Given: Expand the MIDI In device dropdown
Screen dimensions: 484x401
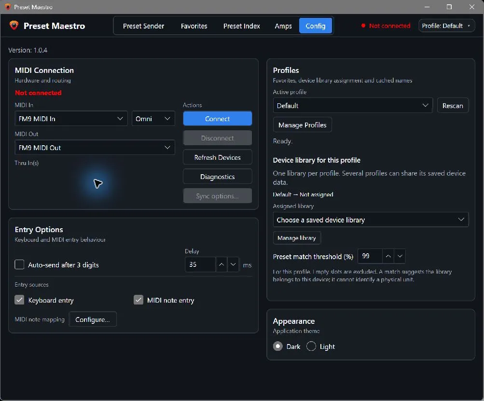Looking at the screenshot, I should 71,119.
